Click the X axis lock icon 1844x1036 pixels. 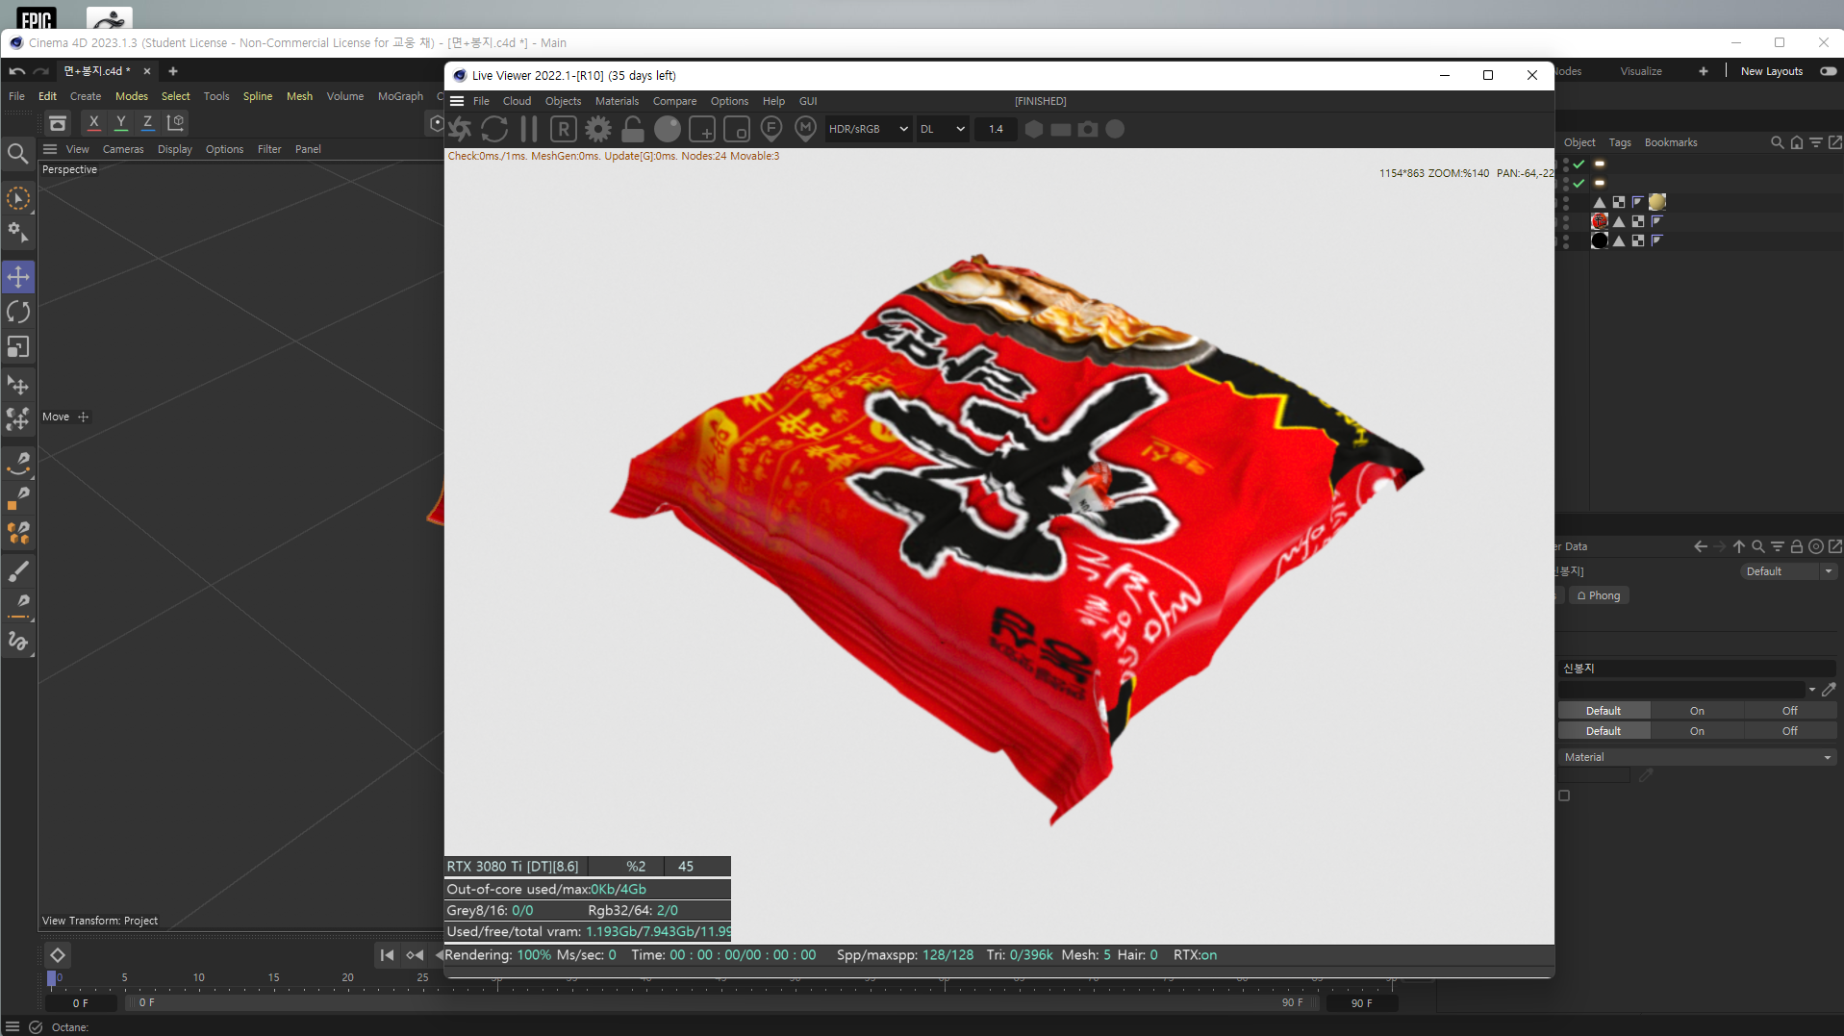coord(93,122)
